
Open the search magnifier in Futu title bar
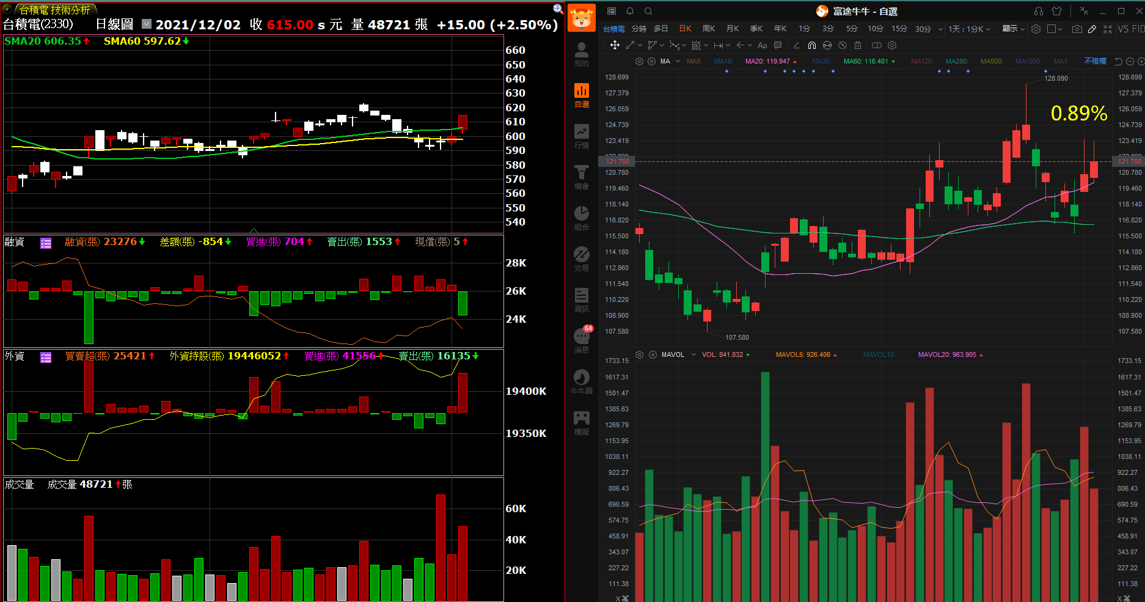[648, 11]
